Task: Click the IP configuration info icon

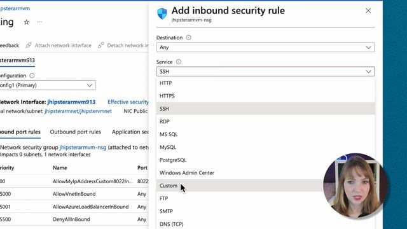Action: pos(32,76)
